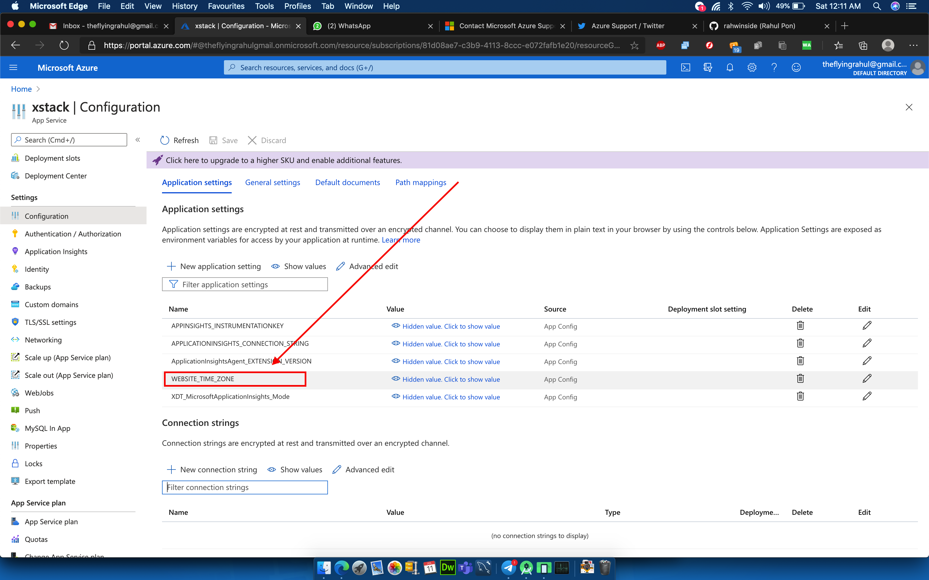The height and width of the screenshot is (580, 929).
Task: Open Azure Cloud Shell icon
Action: coord(685,67)
